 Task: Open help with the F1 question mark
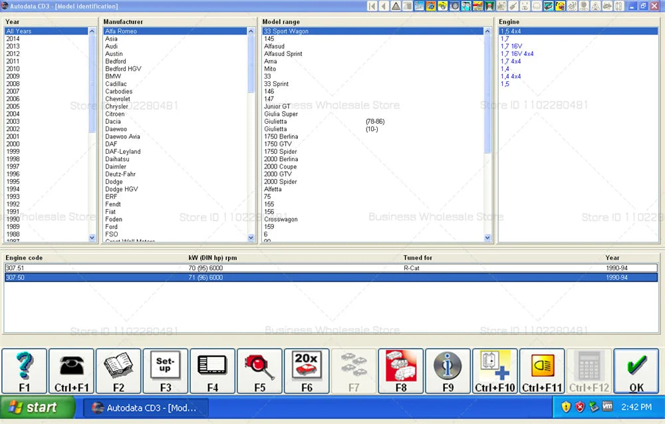point(25,371)
